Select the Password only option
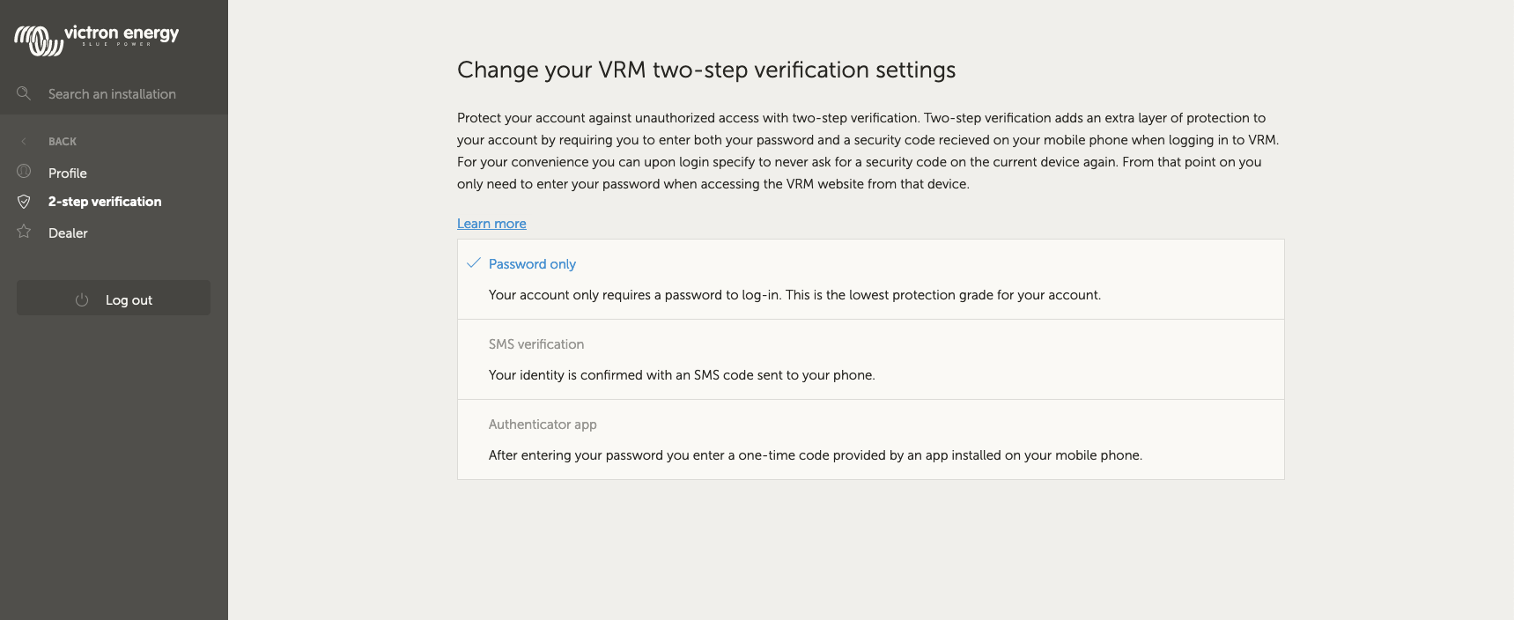This screenshot has height=620, width=1514. click(532, 264)
